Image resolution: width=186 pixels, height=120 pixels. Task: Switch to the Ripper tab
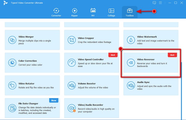pos(74,12)
